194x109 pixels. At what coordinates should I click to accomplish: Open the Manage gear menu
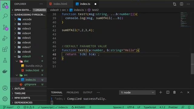[5, 99]
